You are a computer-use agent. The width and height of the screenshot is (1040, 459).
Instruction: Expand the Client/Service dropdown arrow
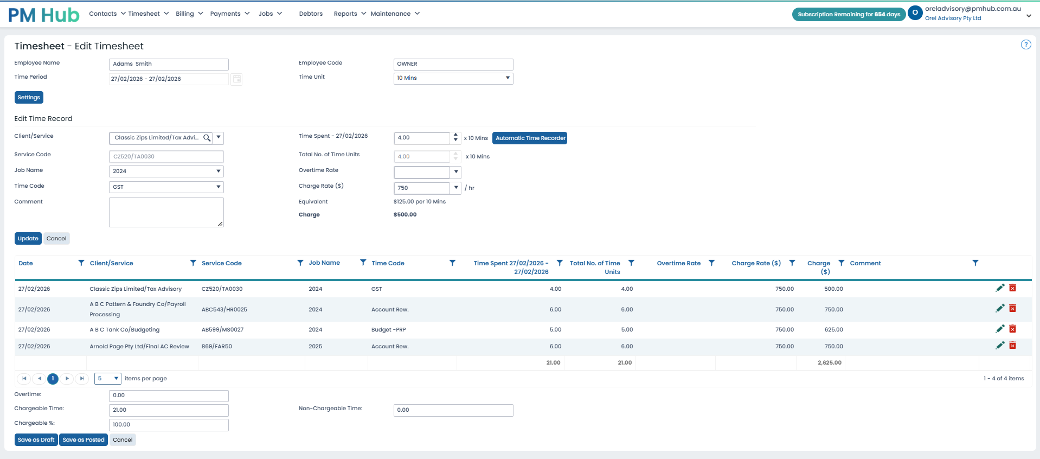pyautogui.click(x=219, y=138)
